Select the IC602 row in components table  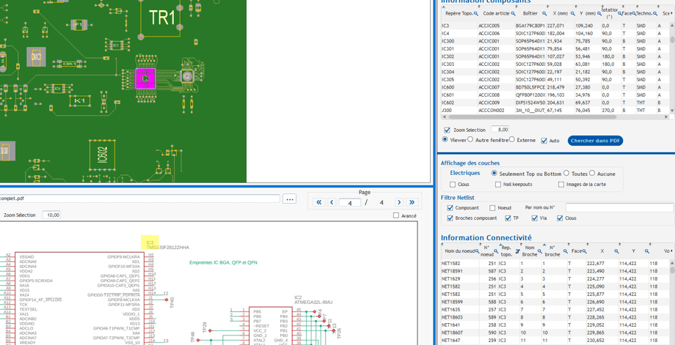(x=555, y=103)
